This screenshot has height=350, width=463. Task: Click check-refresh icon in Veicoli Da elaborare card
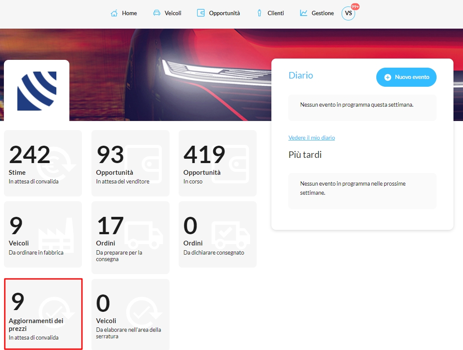tap(144, 312)
